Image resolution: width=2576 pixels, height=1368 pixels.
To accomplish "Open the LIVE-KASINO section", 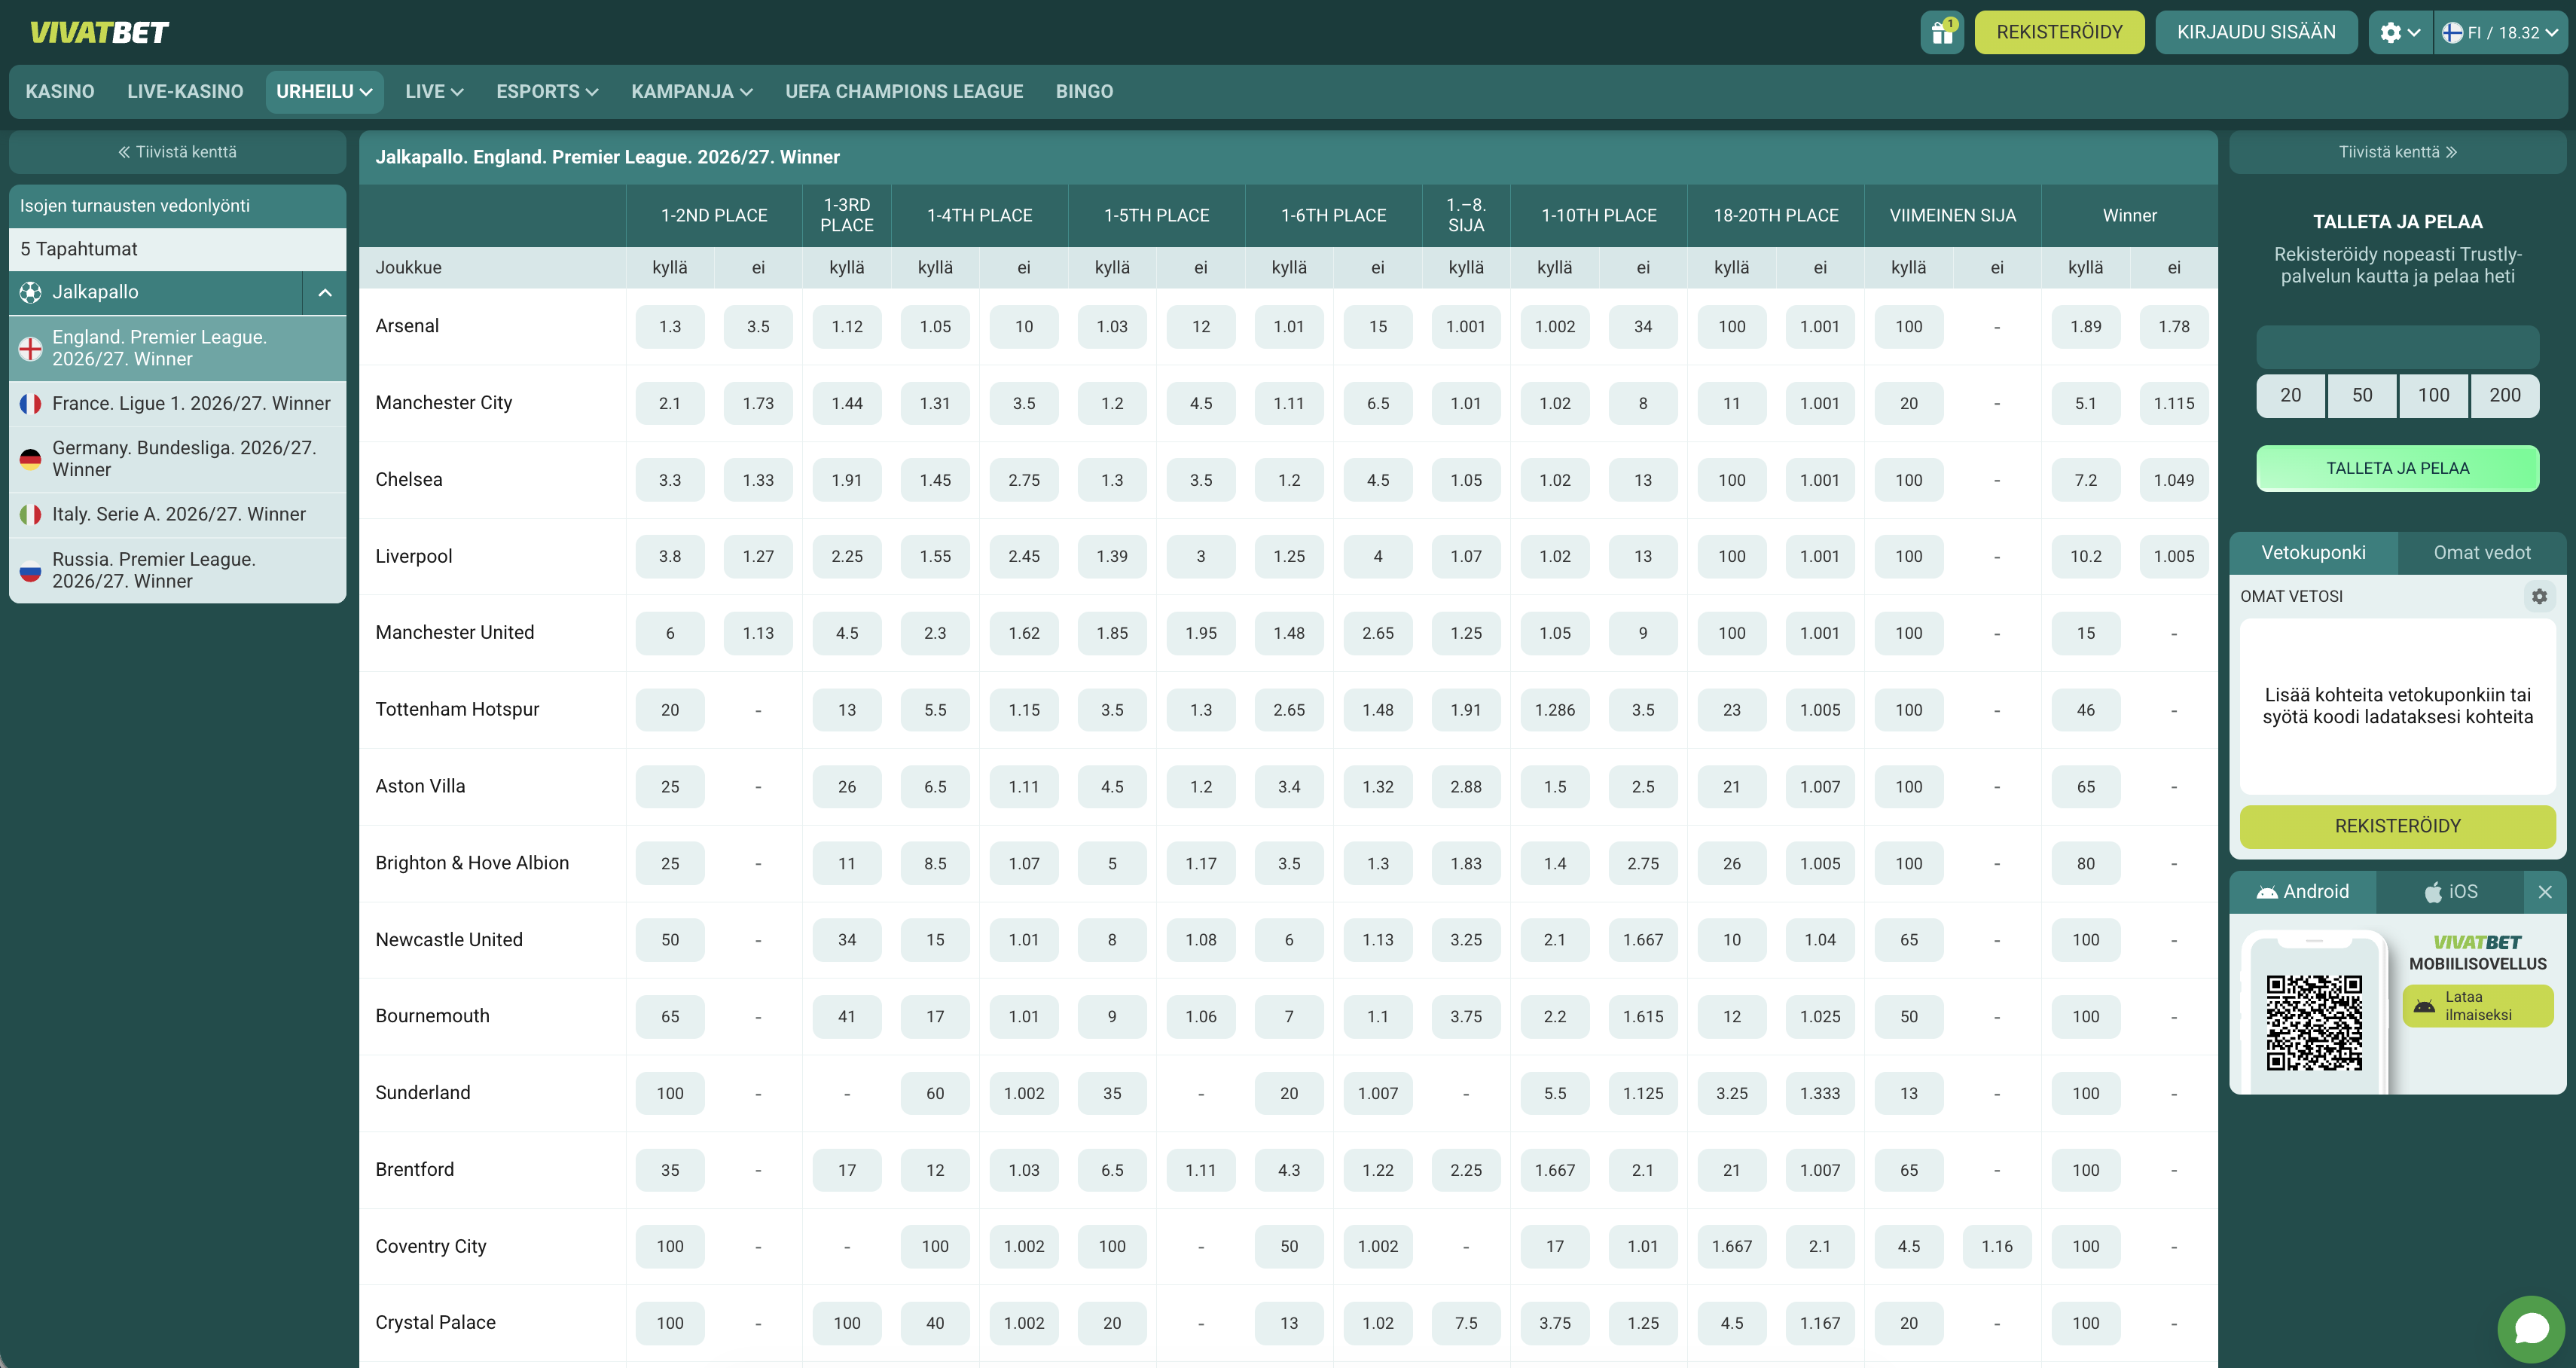I will 185,91.
